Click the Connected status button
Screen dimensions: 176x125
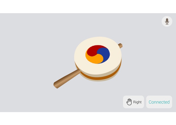(159, 102)
